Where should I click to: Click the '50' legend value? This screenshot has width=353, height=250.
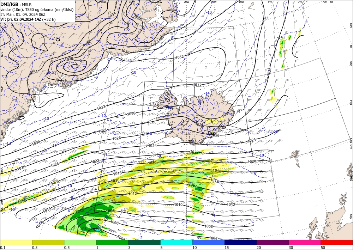323,248
